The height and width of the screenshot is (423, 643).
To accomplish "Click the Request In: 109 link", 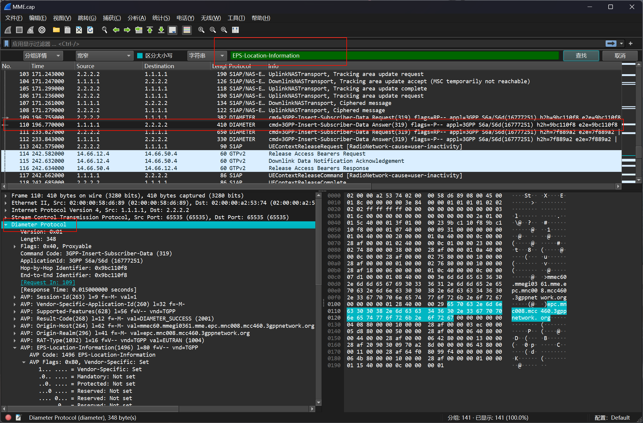I will coord(48,283).
